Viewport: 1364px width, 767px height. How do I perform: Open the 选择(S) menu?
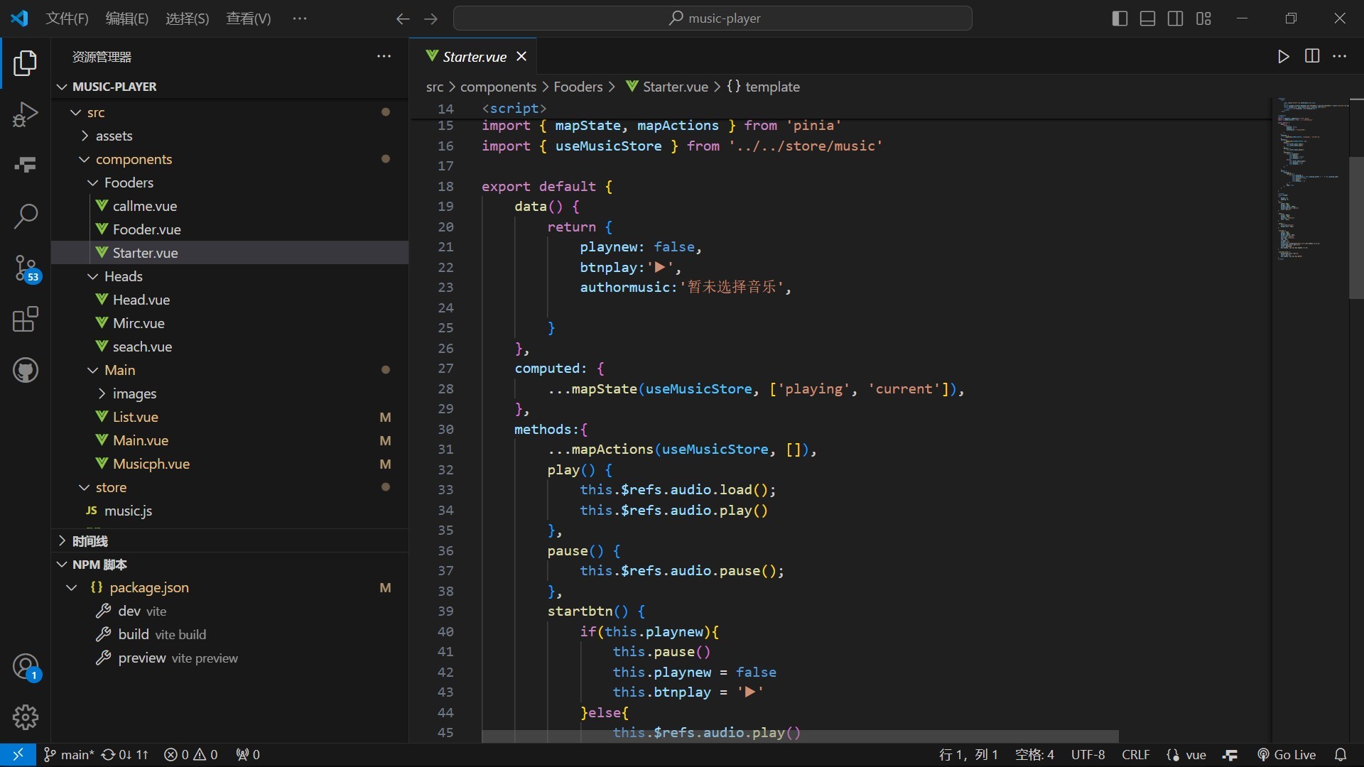[187, 18]
